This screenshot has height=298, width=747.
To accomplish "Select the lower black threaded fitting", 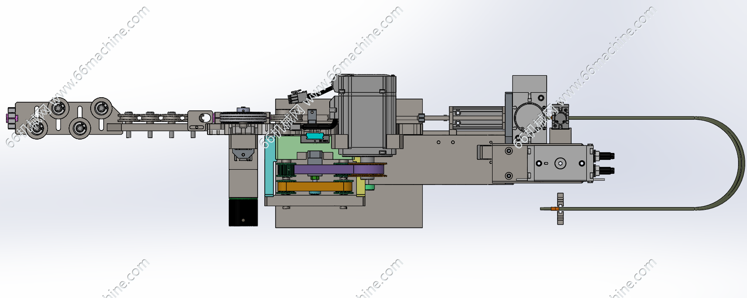I will (606, 170).
